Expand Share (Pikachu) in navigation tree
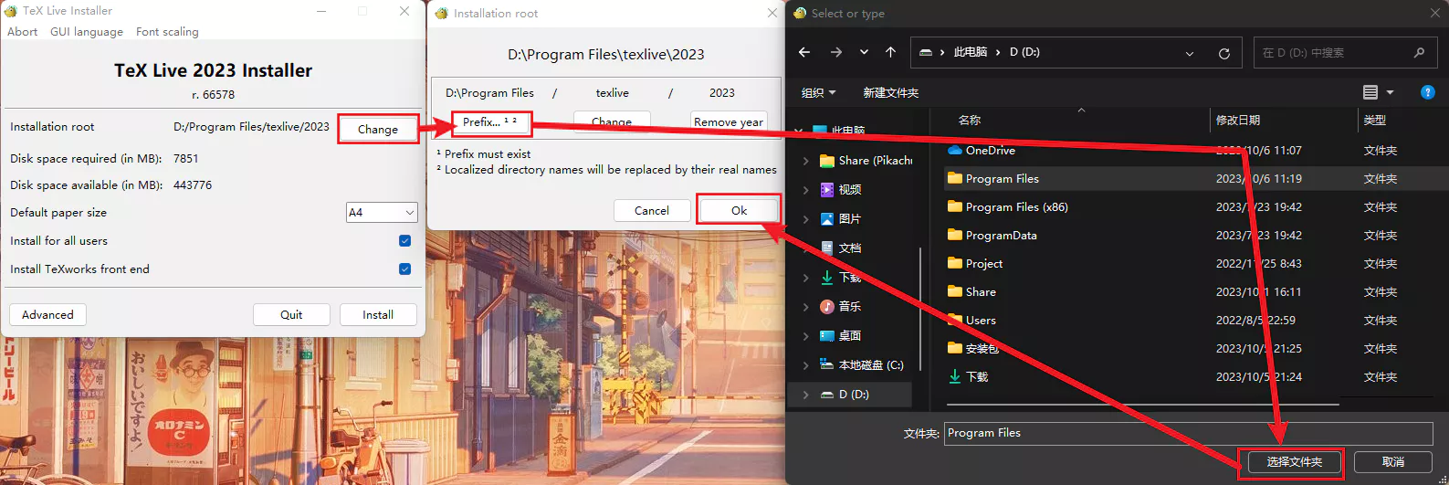This screenshot has width=1449, height=485. point(805,161)
